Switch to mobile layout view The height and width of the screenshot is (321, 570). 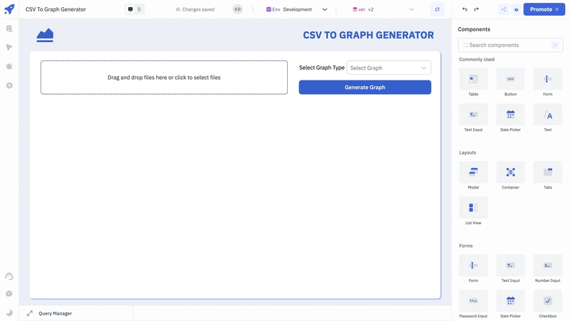click(139, 9)
